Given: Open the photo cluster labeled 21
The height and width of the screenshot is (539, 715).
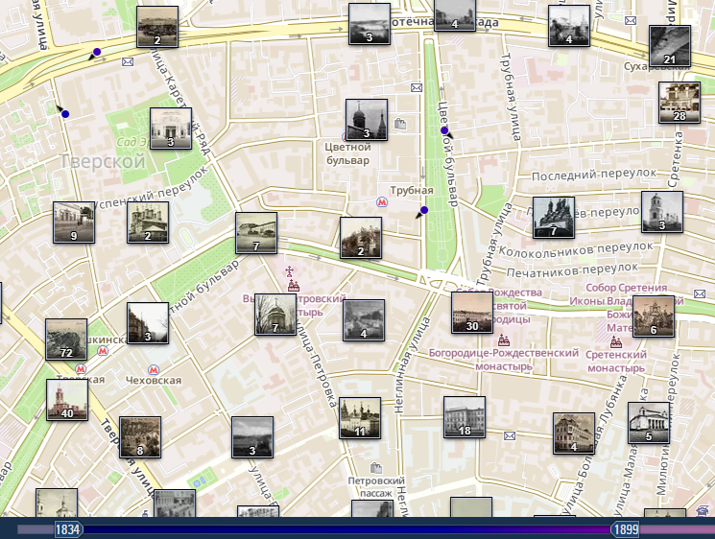Looking at the screenshot, I should (x=670, y=46).
